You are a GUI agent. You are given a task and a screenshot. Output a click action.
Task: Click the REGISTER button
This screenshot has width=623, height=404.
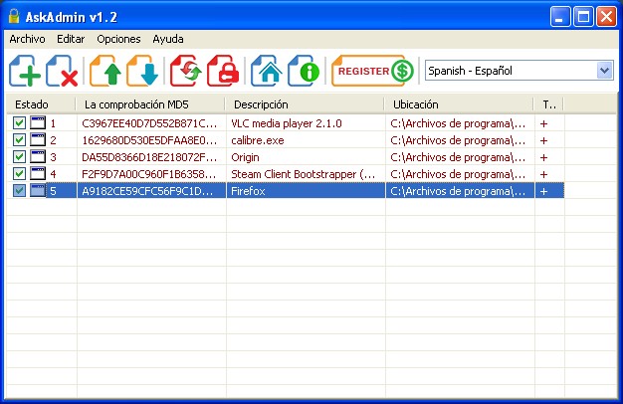point(372,71)
